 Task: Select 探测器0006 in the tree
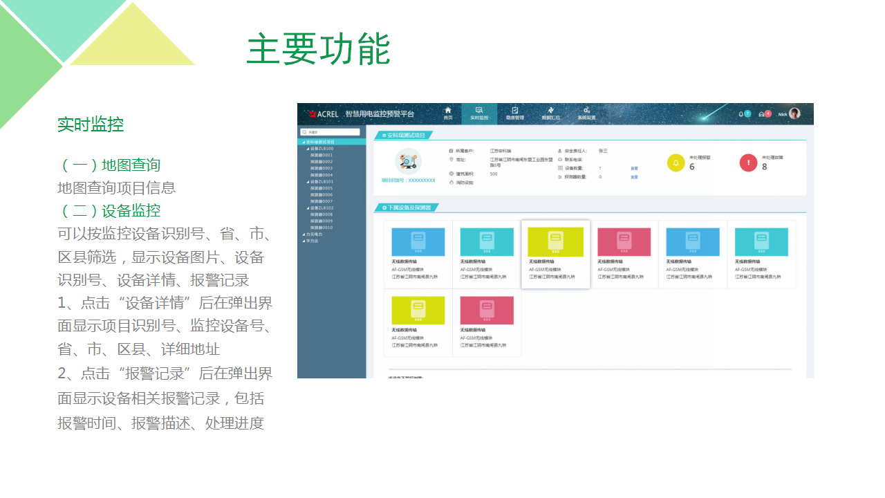click(x=322, y=194)
